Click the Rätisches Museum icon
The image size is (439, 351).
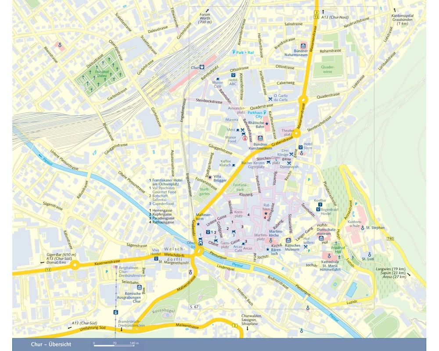click(288, 240)
